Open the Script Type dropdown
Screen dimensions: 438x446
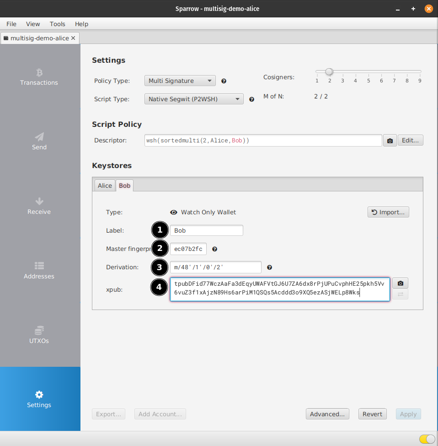pos(194,99)
